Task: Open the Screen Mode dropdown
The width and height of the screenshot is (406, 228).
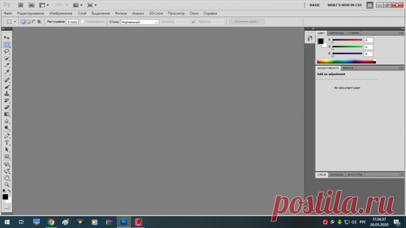Action: click(x=92, y=5)
